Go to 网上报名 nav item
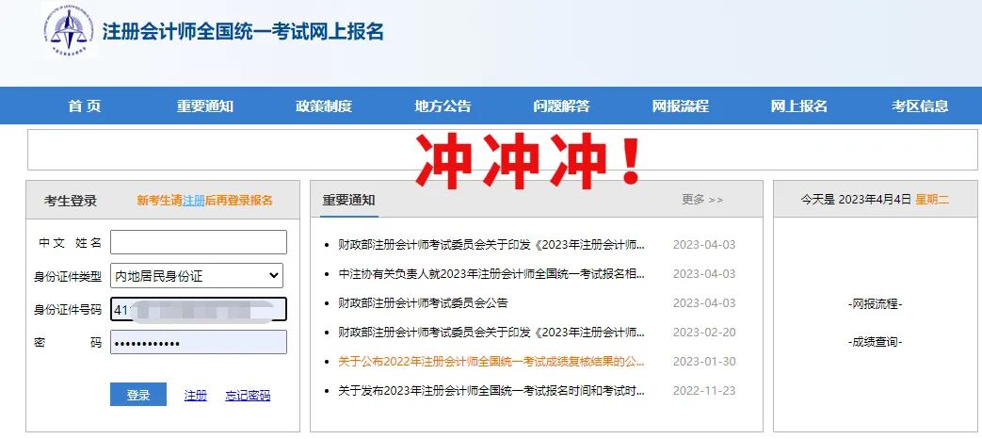 [799, 106]
